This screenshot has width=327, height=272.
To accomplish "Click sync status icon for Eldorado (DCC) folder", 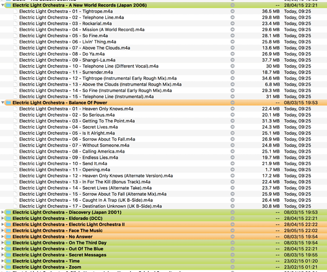I will [x=233, y=218].
